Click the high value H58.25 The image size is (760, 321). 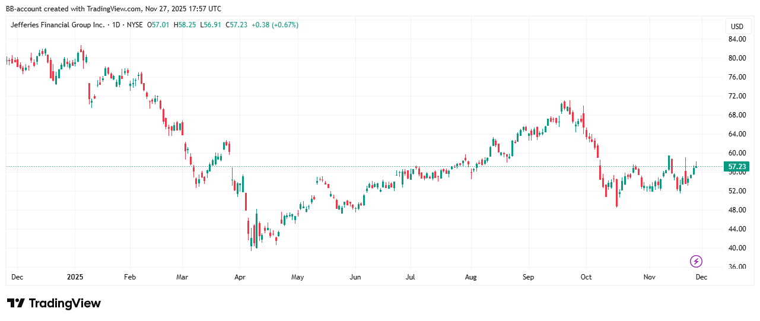click(x=188, y=25)
